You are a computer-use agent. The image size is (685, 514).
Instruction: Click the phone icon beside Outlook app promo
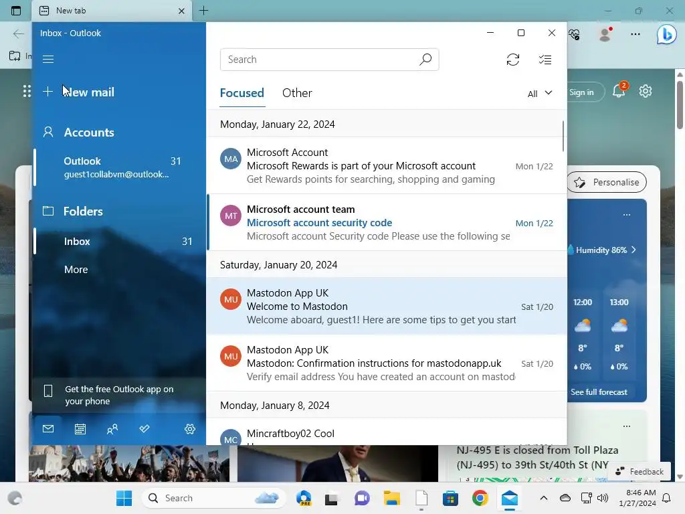click(48, 391)
